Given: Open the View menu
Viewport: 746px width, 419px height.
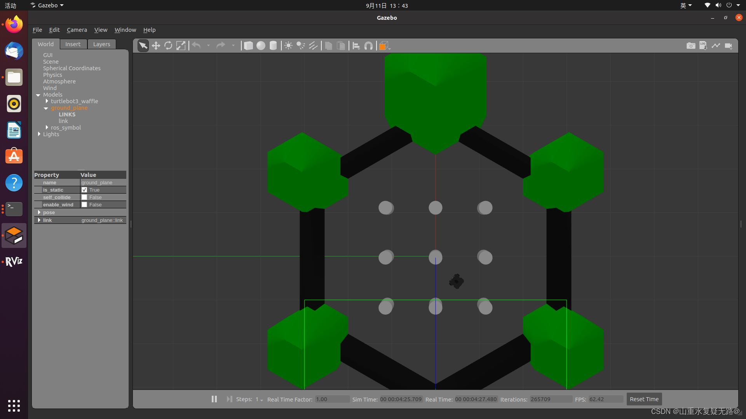Looking at the screenshot, I should coord(101,30).
